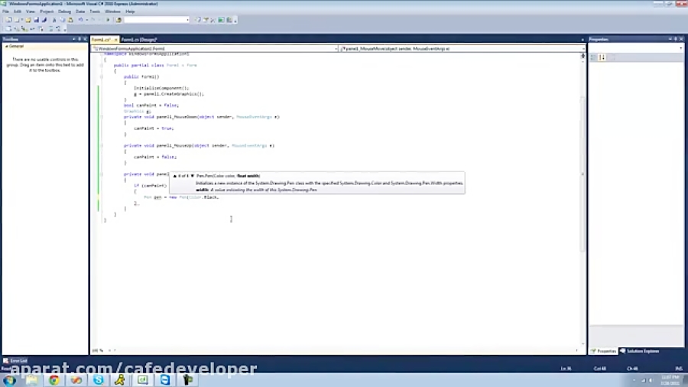688x387 pixels.
Task: Open the Tools menu
Action: coord(95,11)
